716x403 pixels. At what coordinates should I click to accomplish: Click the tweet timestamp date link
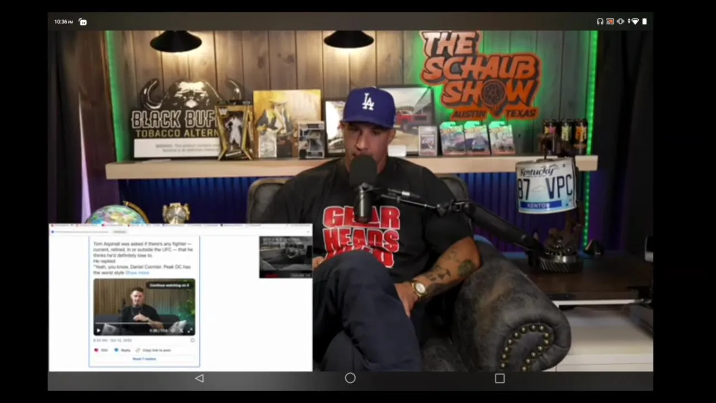[x=112, y=340]
